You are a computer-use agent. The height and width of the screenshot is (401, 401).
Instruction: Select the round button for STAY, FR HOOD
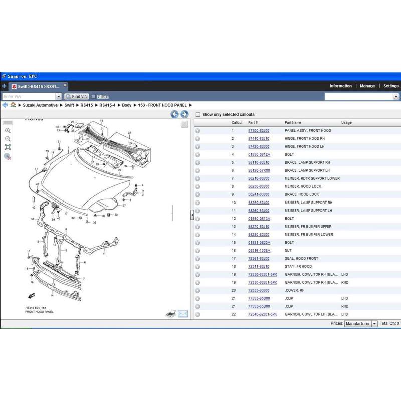coord(197,267)
